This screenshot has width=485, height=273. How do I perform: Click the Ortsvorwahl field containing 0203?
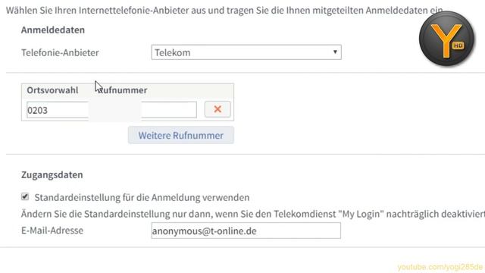coord(58,110)
